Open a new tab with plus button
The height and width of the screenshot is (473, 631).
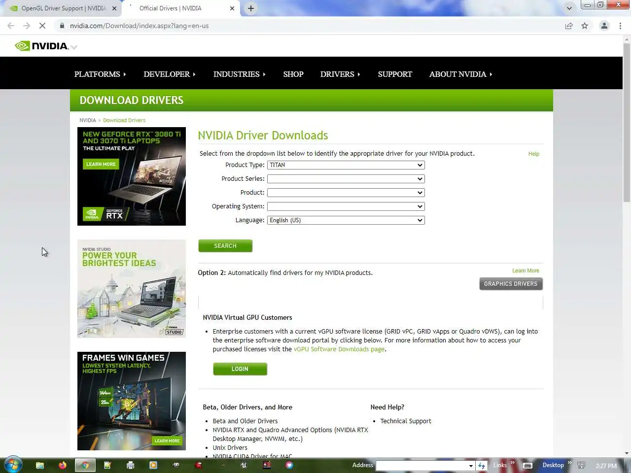coord(251,8)
